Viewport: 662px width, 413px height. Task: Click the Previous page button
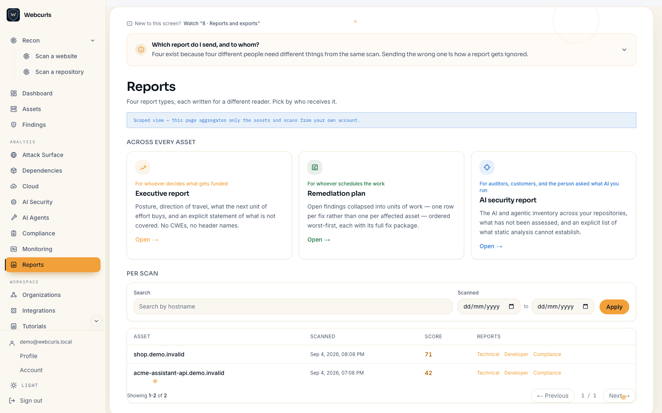point(553,396)
